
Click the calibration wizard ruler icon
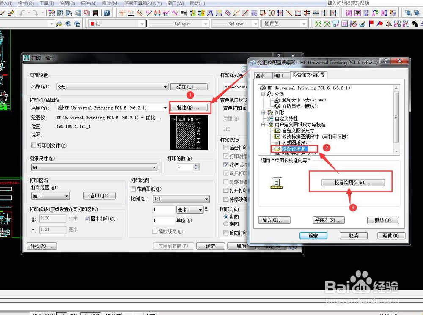[277, 183]
